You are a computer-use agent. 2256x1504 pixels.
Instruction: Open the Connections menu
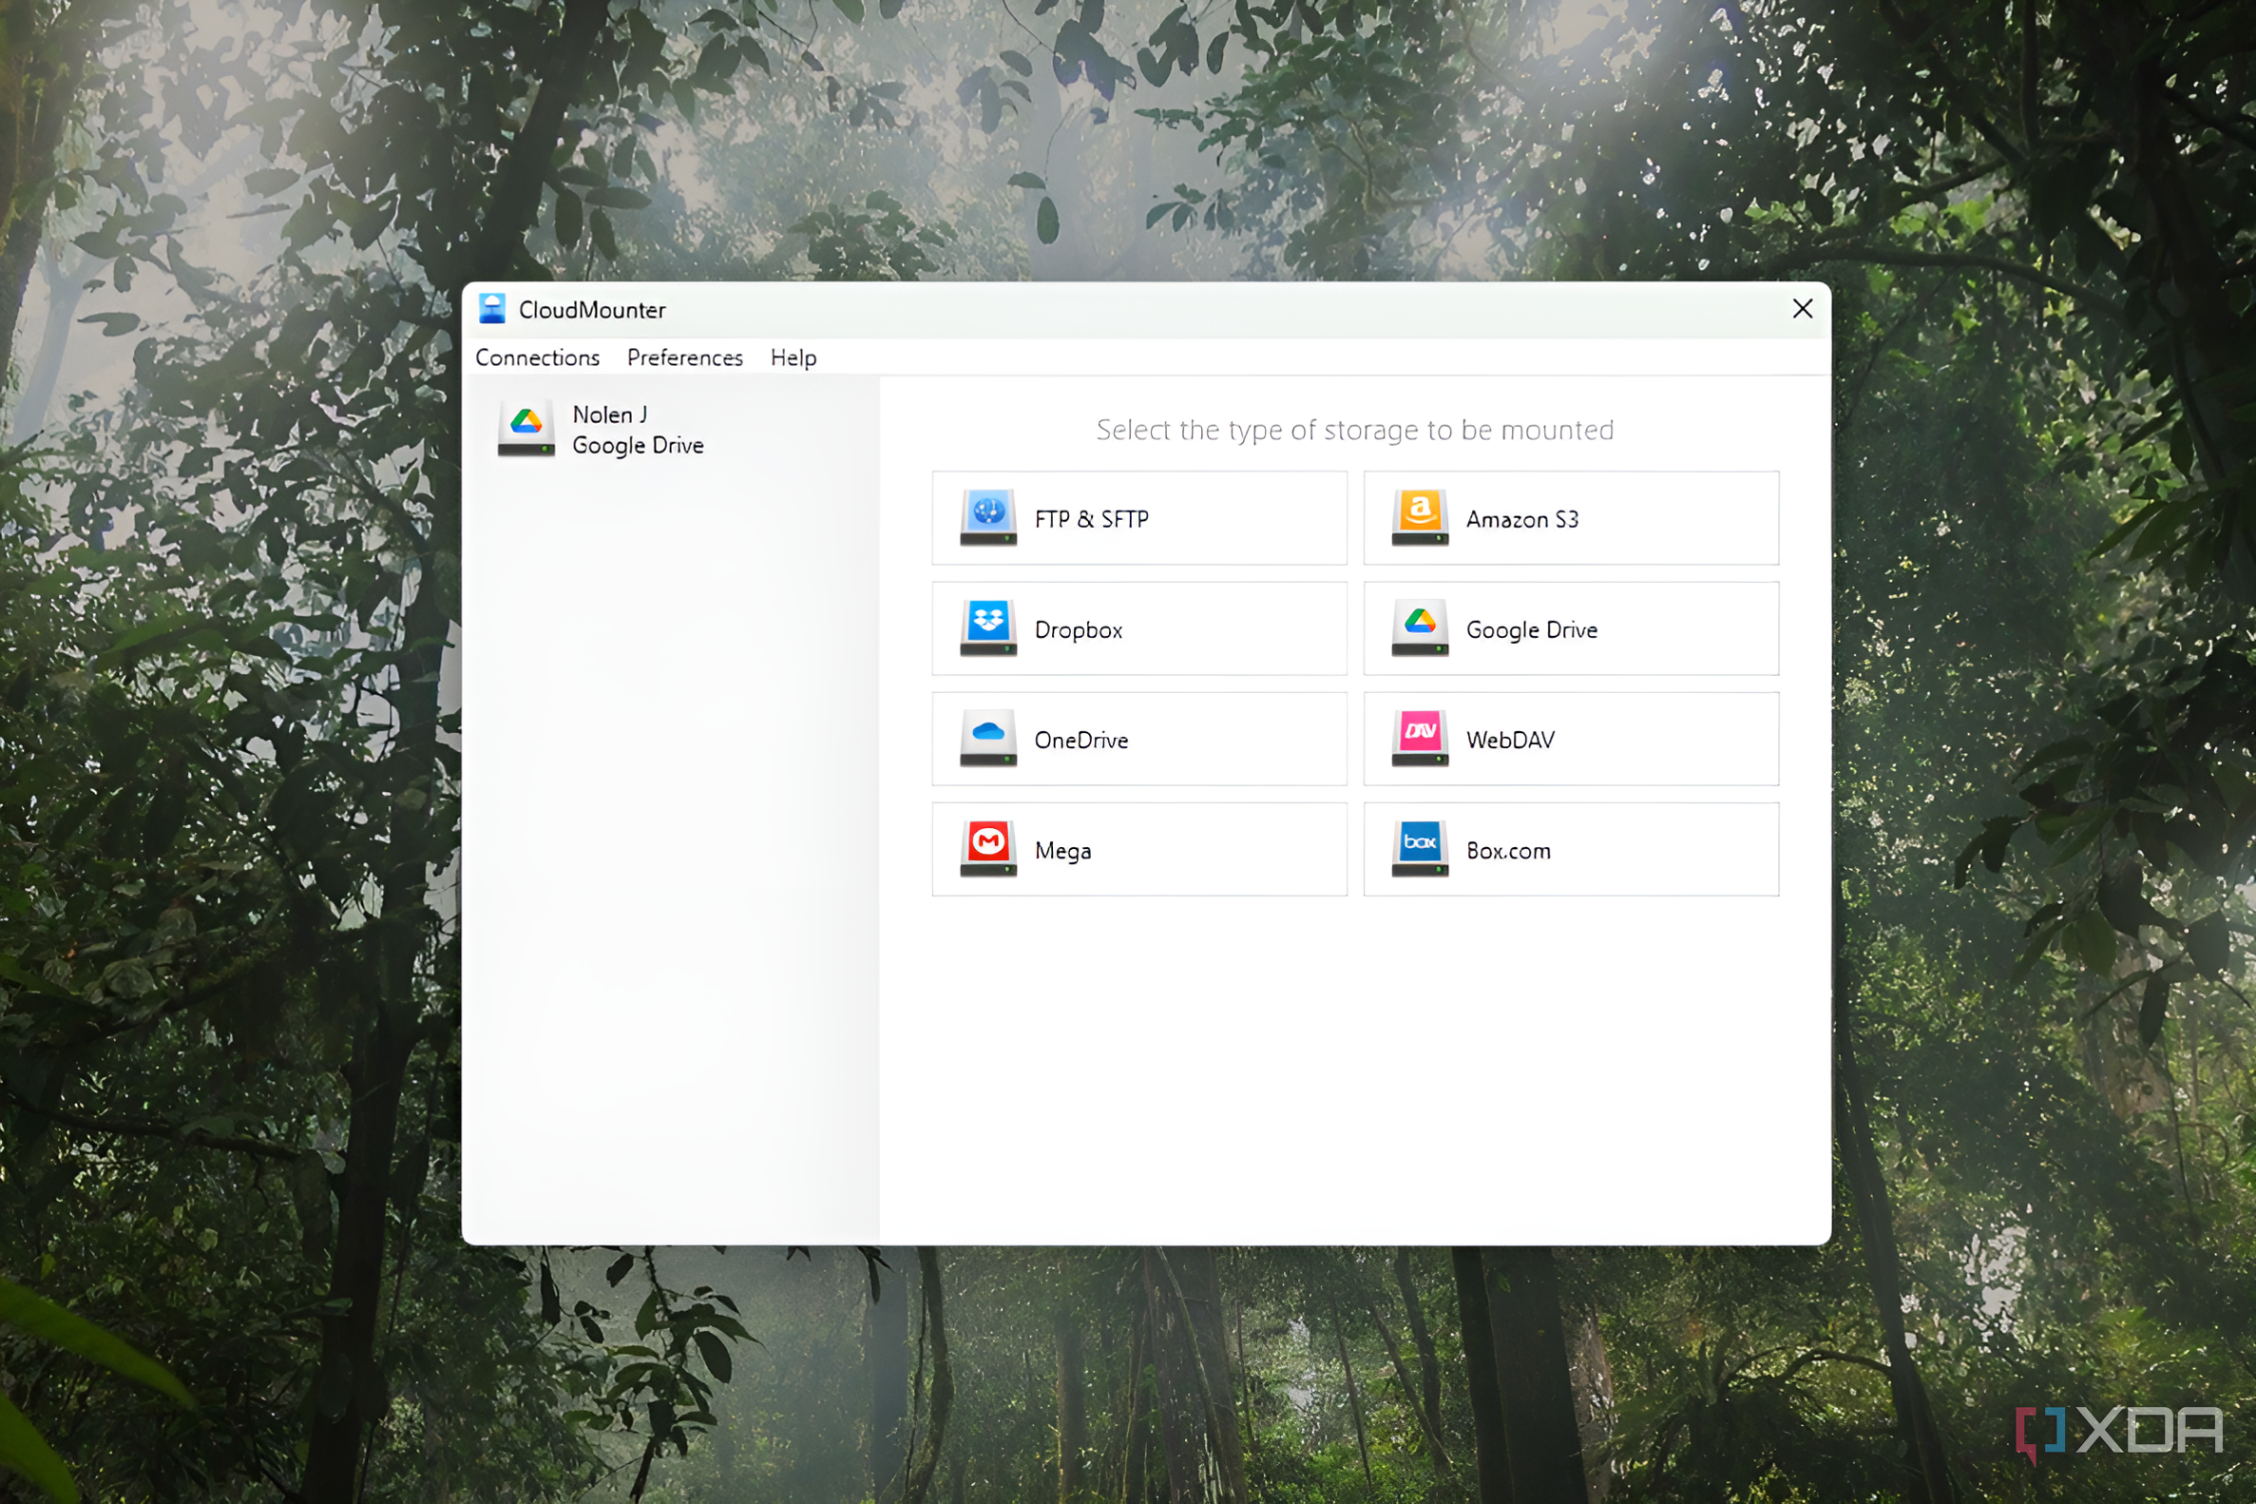tap(537, 357)
